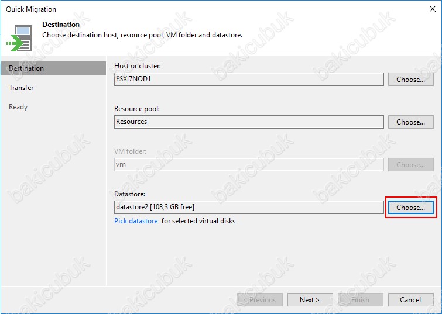This screenshot has height=314, width=442.
Task: Click the 'VM folder:' label
Action: point(130,151)
